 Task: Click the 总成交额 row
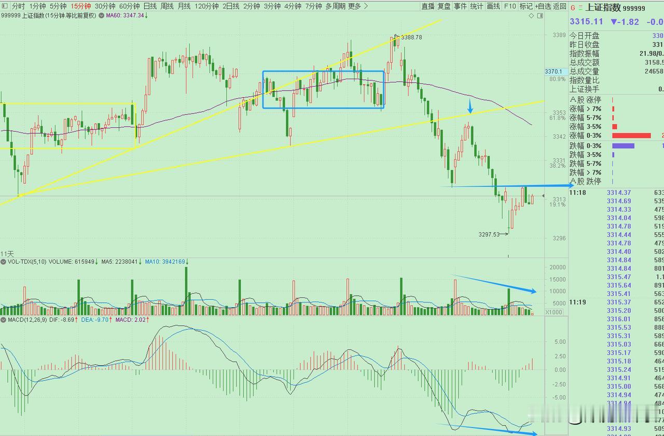click(616, 62)
